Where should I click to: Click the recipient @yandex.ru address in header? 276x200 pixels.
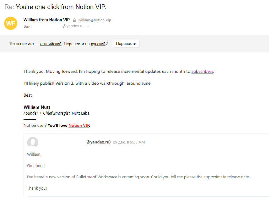(x=73, y=26)
